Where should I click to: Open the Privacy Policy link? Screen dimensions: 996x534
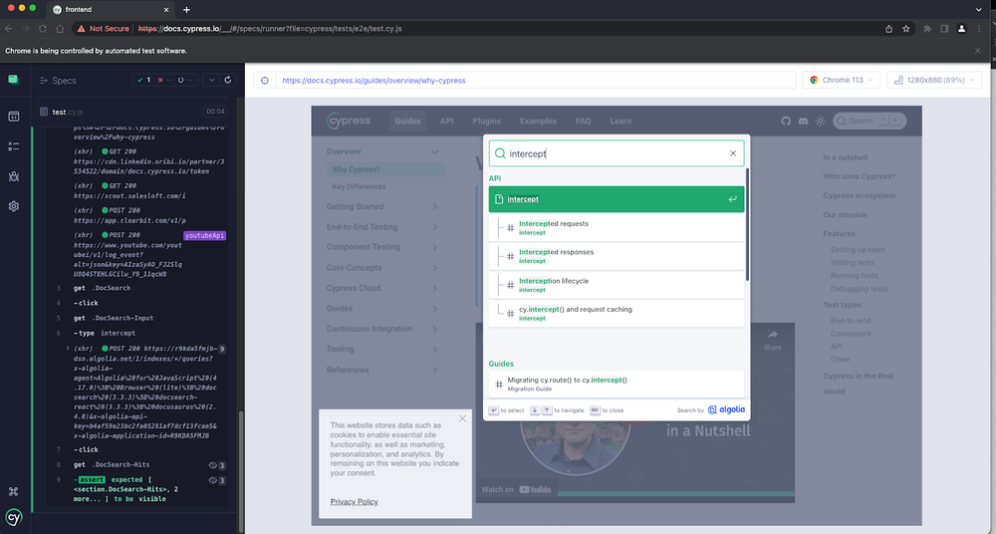tap(354, 502)
